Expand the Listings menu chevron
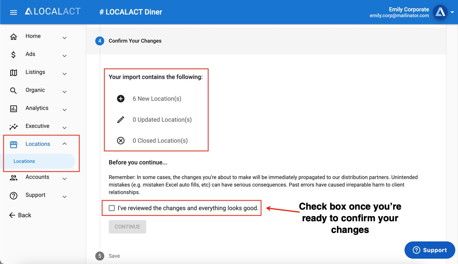The width and height of the screenshot is (458, 264). [x=64, y=74]
